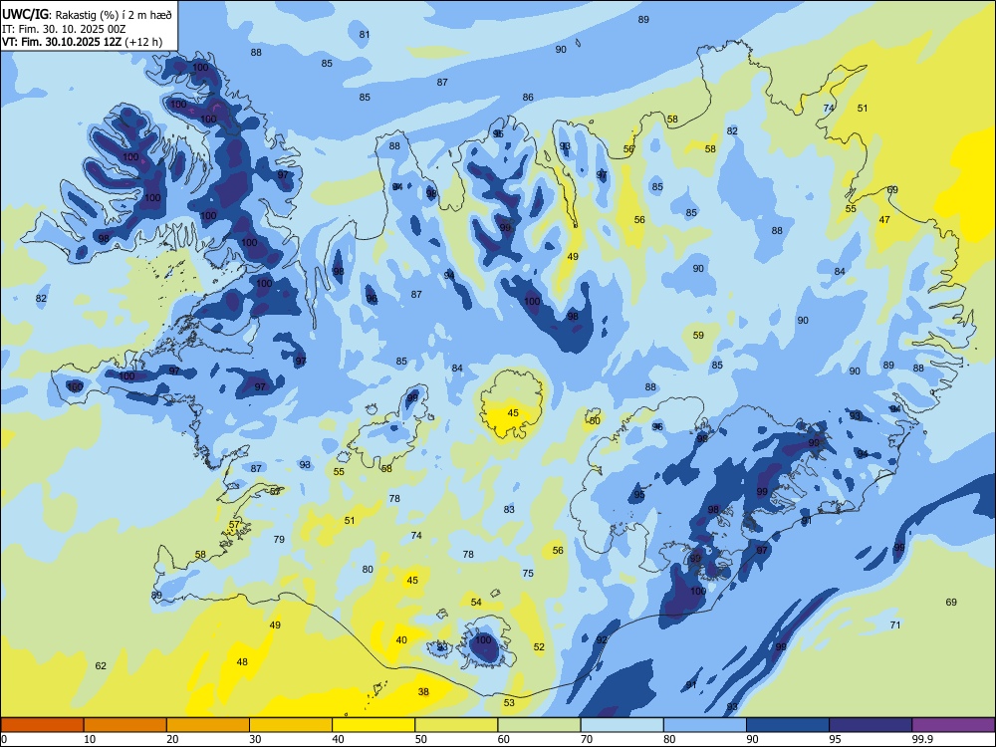Click the pale blue 70–80 legend swatch
The image size is (996, 747).
[x=622, y=725]
